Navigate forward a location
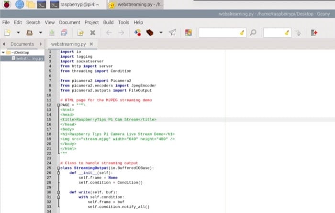335x213 pixels. (121, 32)
